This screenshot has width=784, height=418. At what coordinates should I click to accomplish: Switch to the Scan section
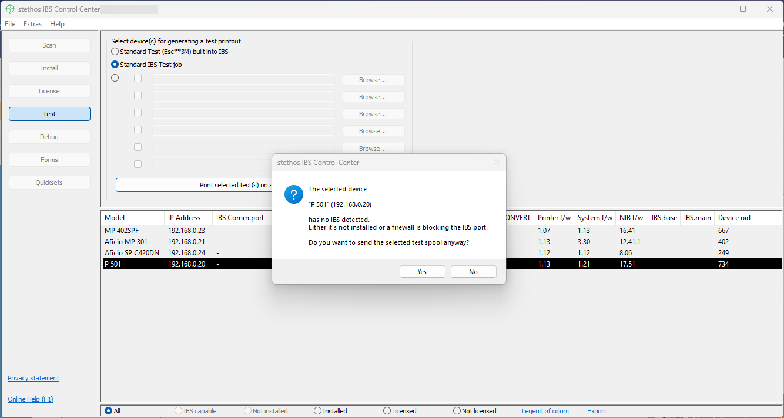pos(49,45)
